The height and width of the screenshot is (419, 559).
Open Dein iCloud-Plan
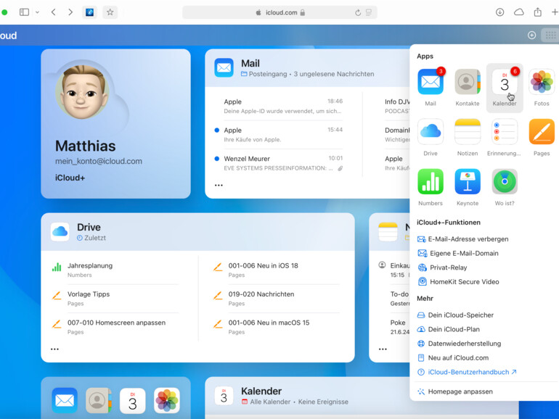(x=449, y=329)
